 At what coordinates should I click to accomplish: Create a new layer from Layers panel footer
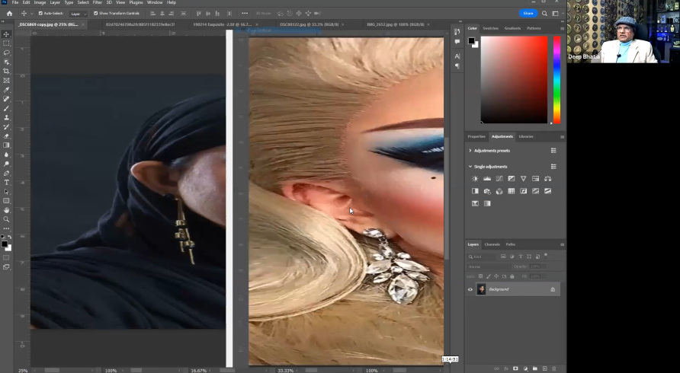coord(544,368)
